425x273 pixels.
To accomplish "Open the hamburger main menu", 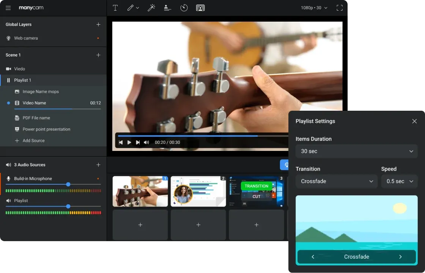I will [8, 8].
